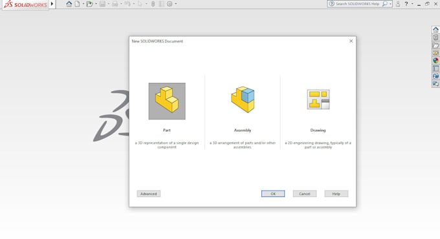The image size is (440, 239).
Task: Open the dropdown arrow next to New
Action: (83, 4)
